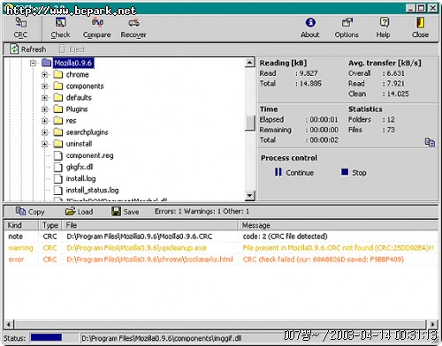Expand the searchplugins folder

(45, 132)
